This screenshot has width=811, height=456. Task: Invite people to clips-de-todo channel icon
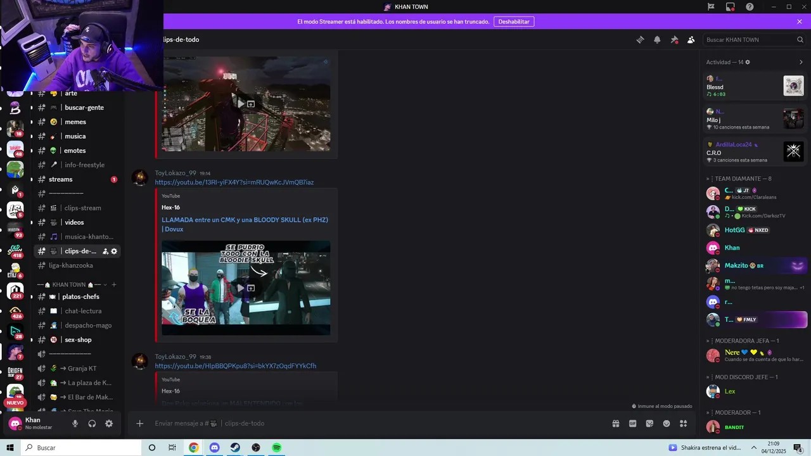coord(106,251)
